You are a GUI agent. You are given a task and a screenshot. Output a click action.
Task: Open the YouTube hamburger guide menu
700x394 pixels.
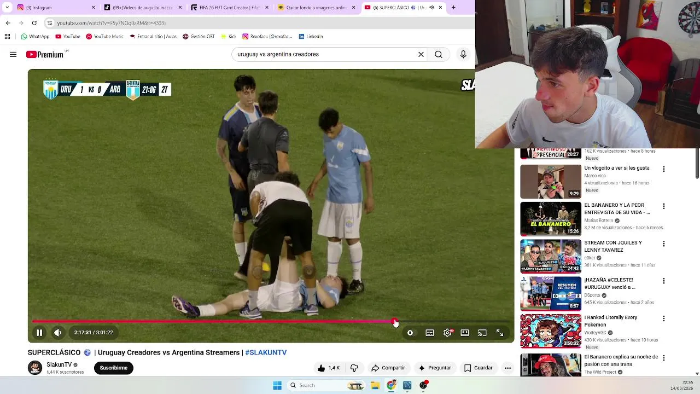[13, 54]
